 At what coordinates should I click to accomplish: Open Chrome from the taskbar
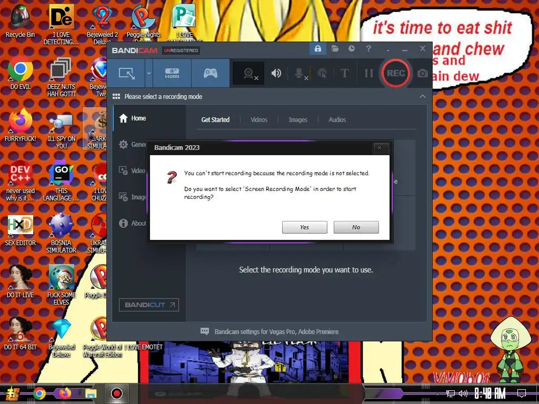(39, 393)
